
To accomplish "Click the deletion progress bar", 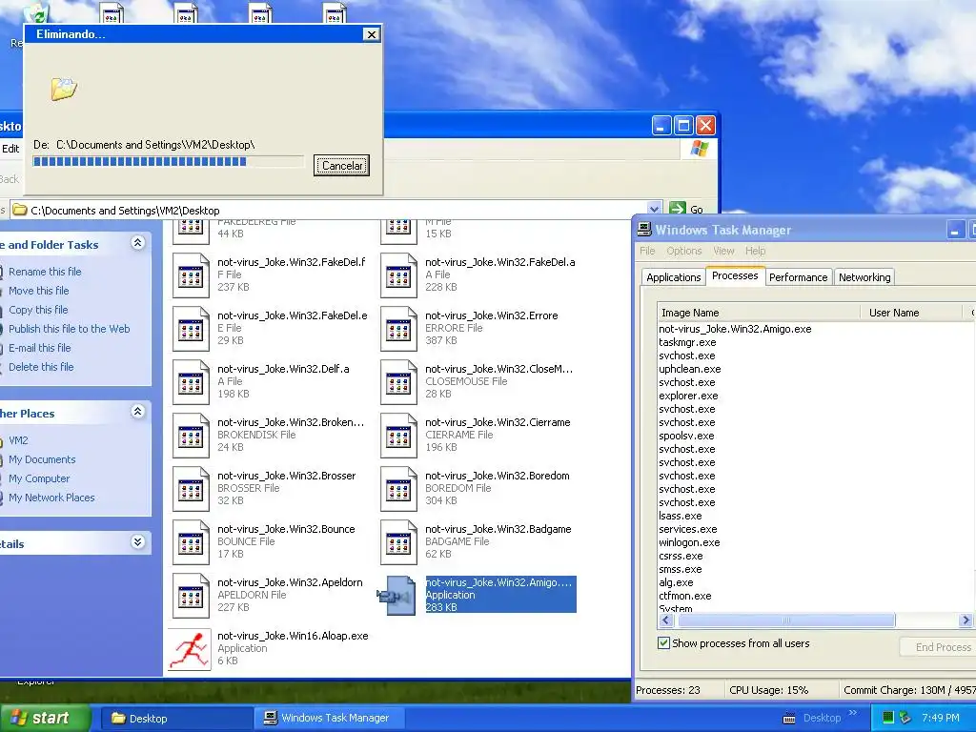I will [x=168, y=162].
